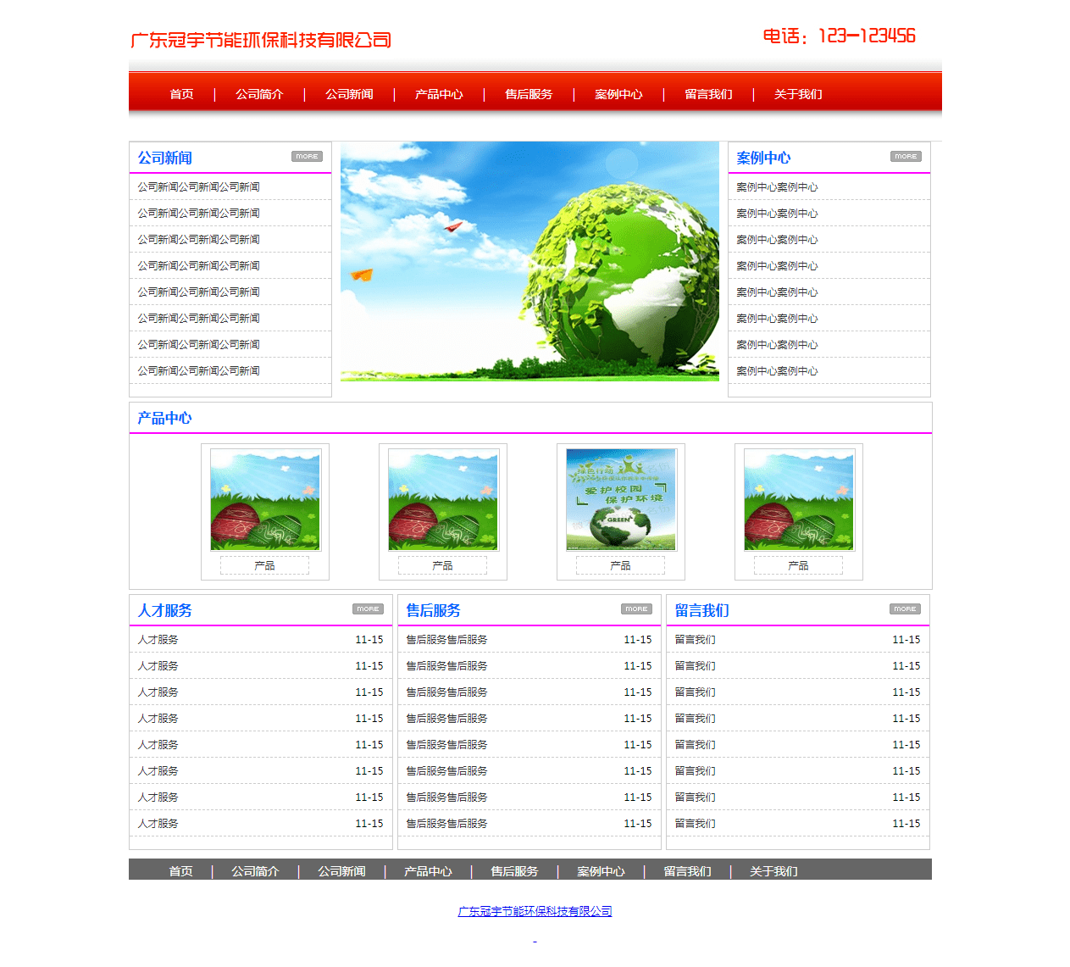Select 案例中心 in the top navigation
1070x967 pixels.
point(618,94)
